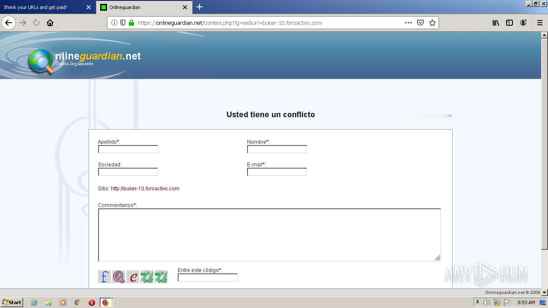Click the captcha letter Q image
The width and height of the screenshot is (548, 308).
pos(119,277)
